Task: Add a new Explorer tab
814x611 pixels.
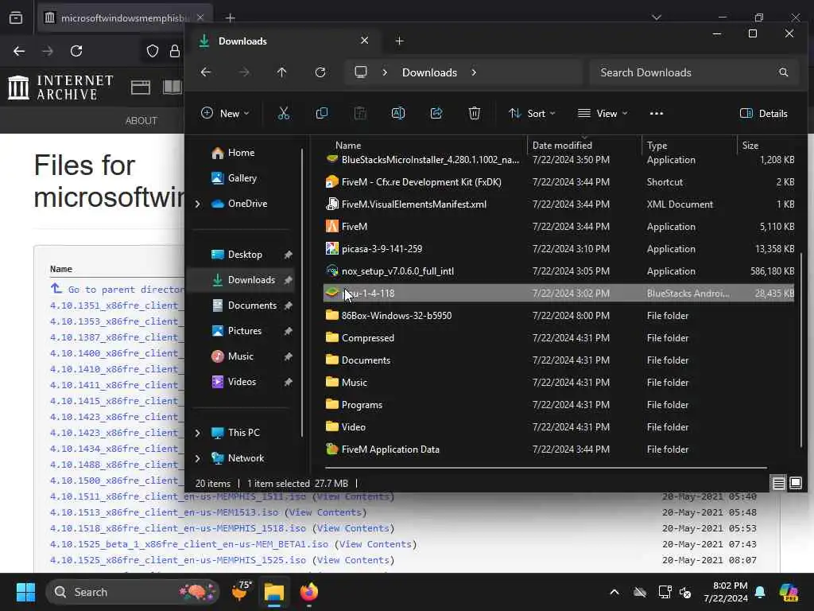Action: [400, 41]
